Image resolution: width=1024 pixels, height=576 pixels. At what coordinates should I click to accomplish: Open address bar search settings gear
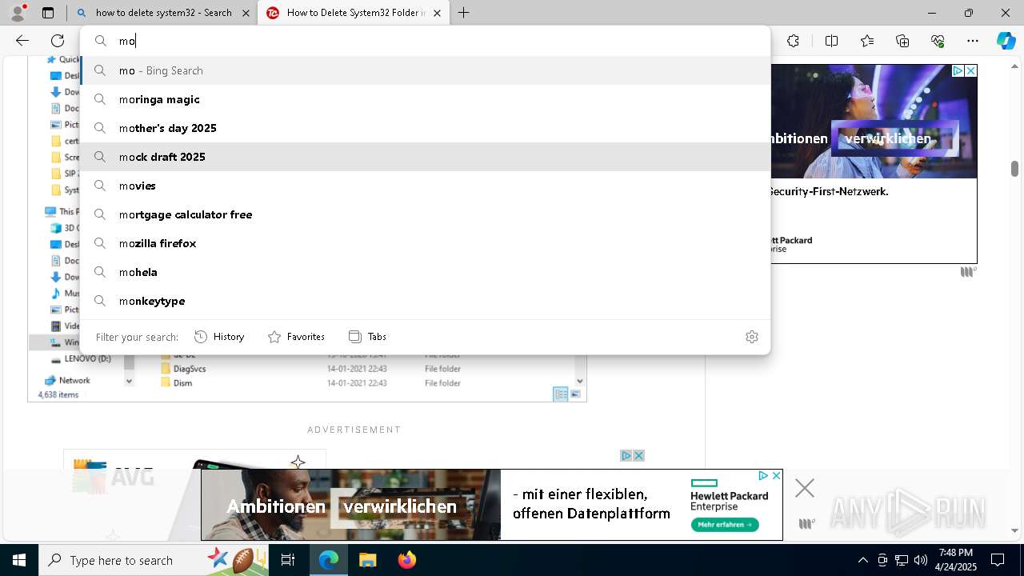(x=751, y=337)
